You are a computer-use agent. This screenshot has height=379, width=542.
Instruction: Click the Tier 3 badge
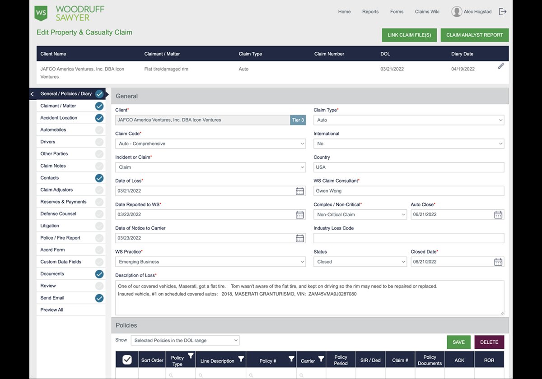pyautogui.click(x=298, y=120)
